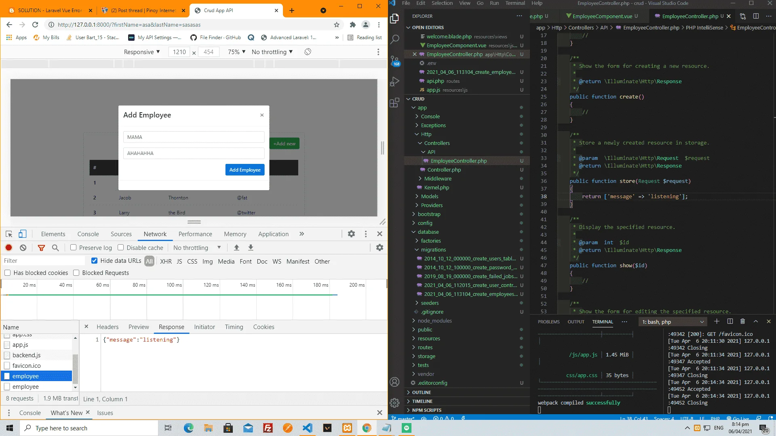Switch to Elements tab in DevTools
This screenshot has width=776, height=436.
tap(53, 234)
